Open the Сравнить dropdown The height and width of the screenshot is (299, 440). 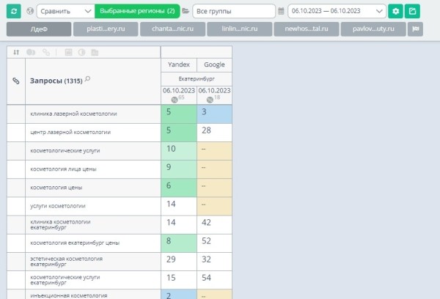pyautogui.click(x=65, y=11)
